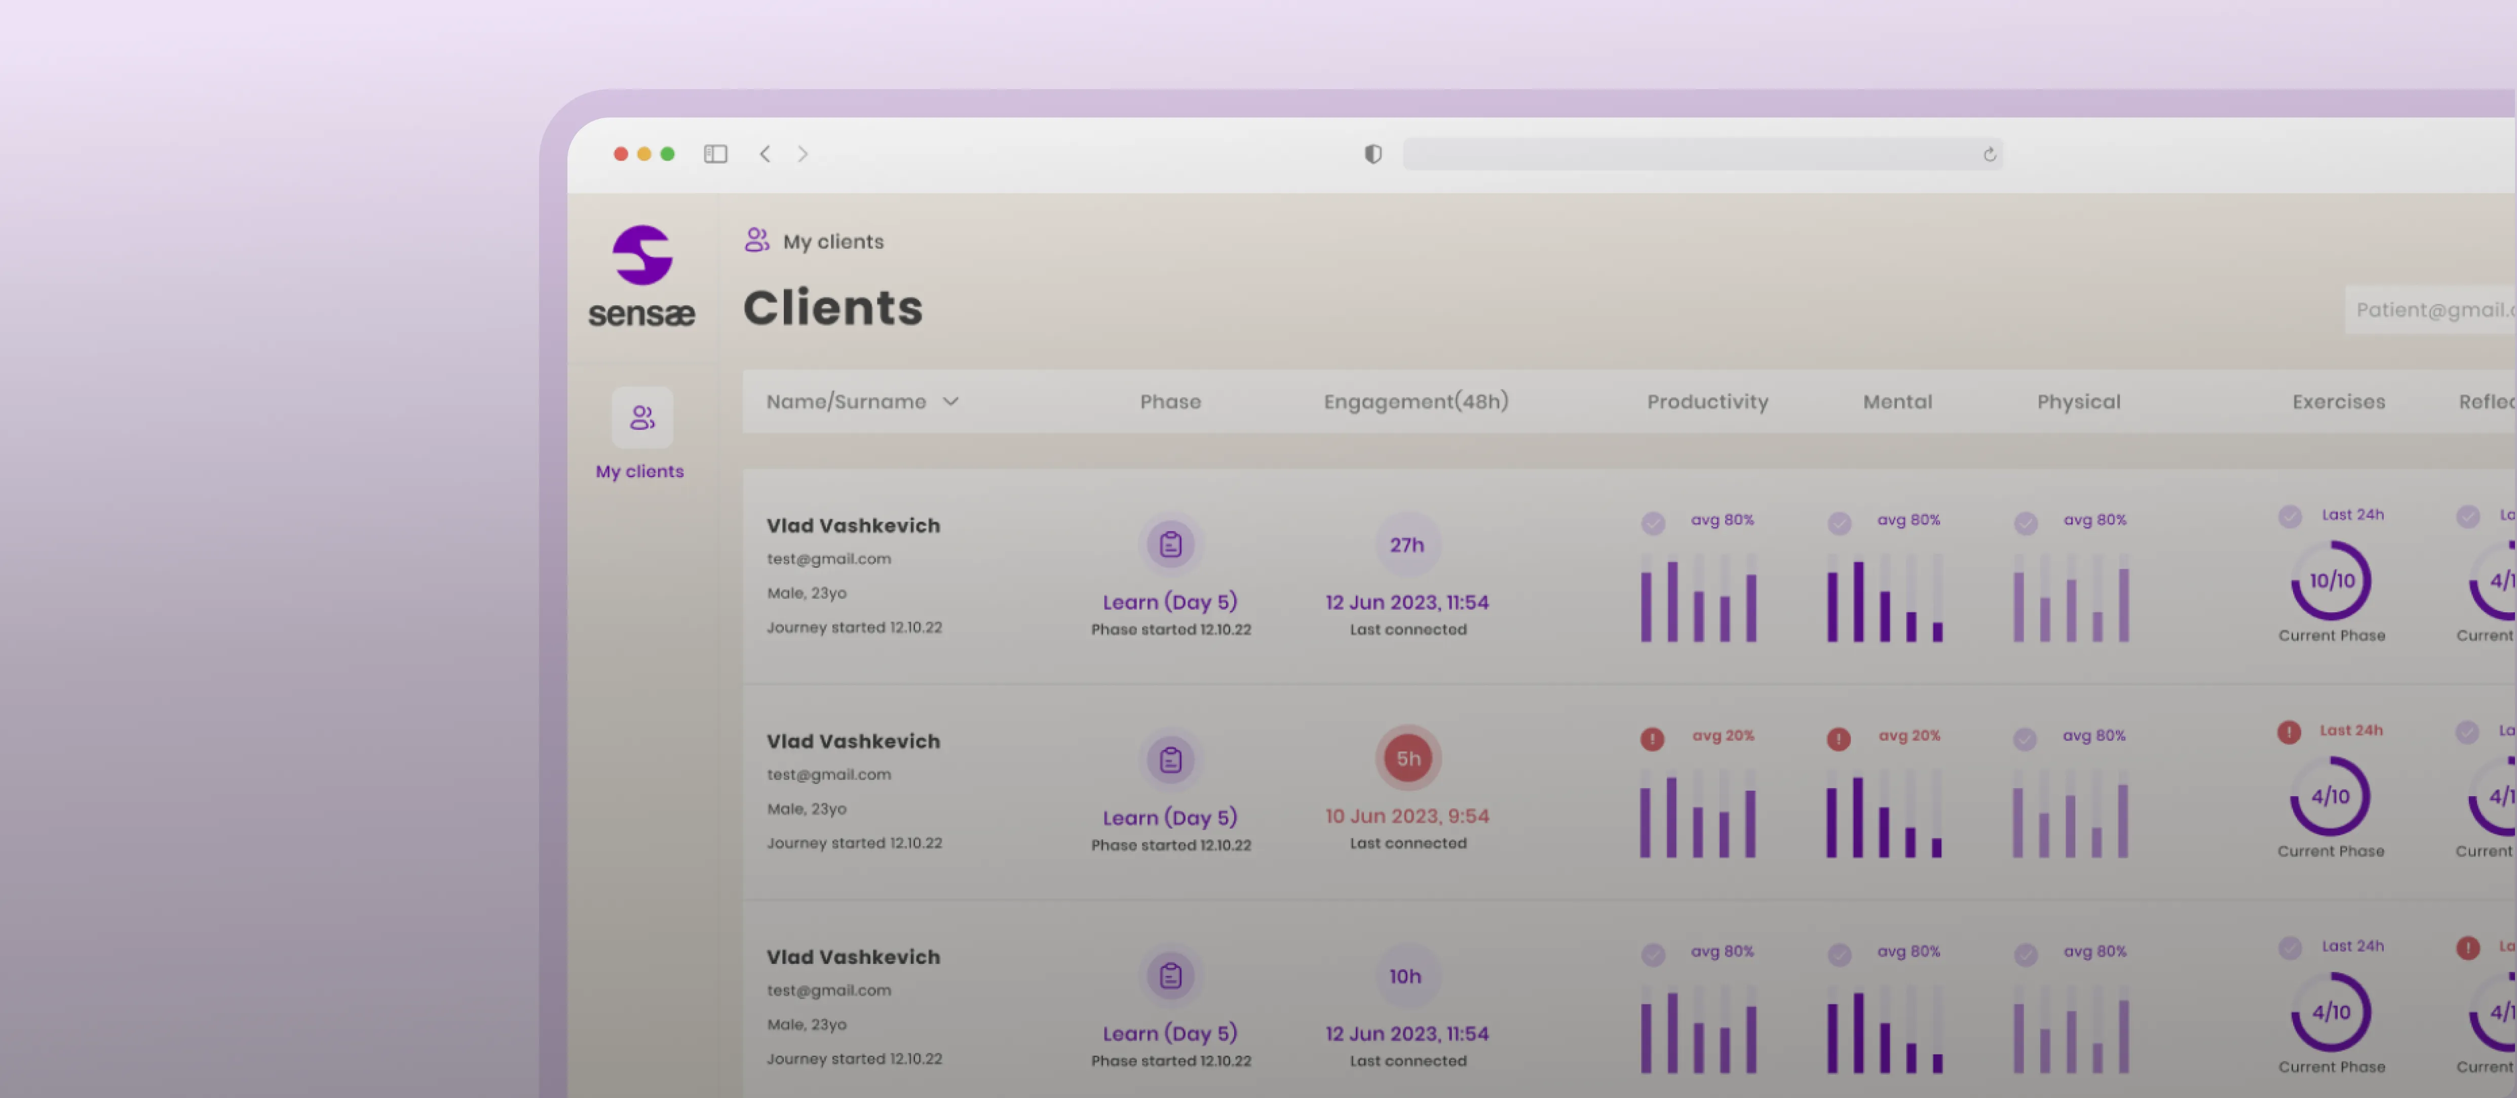The image size is (2517, 1098).
Task: Click third row Exercises Last 24h check icon
Action: 2291,948
